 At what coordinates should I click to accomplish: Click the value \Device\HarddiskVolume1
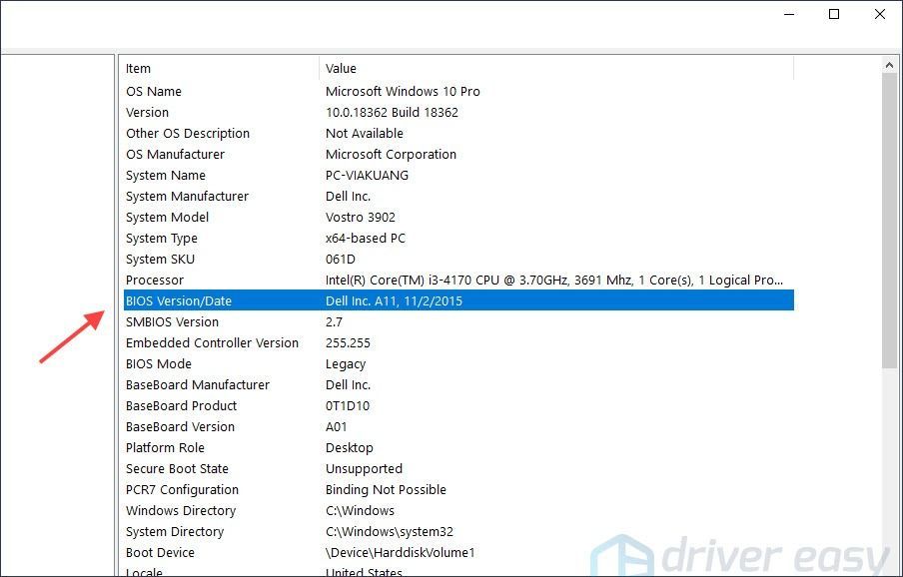401,553
